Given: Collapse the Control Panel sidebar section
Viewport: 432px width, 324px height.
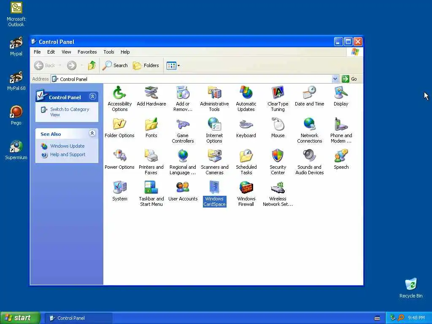Looking at the screenshot, I should click(x=92, y=97).
